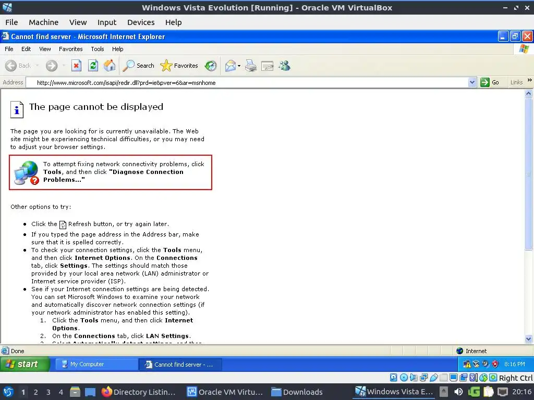Open VirtualBox View menu
This screenshot has height=400, width=534.
coord(78,22)
